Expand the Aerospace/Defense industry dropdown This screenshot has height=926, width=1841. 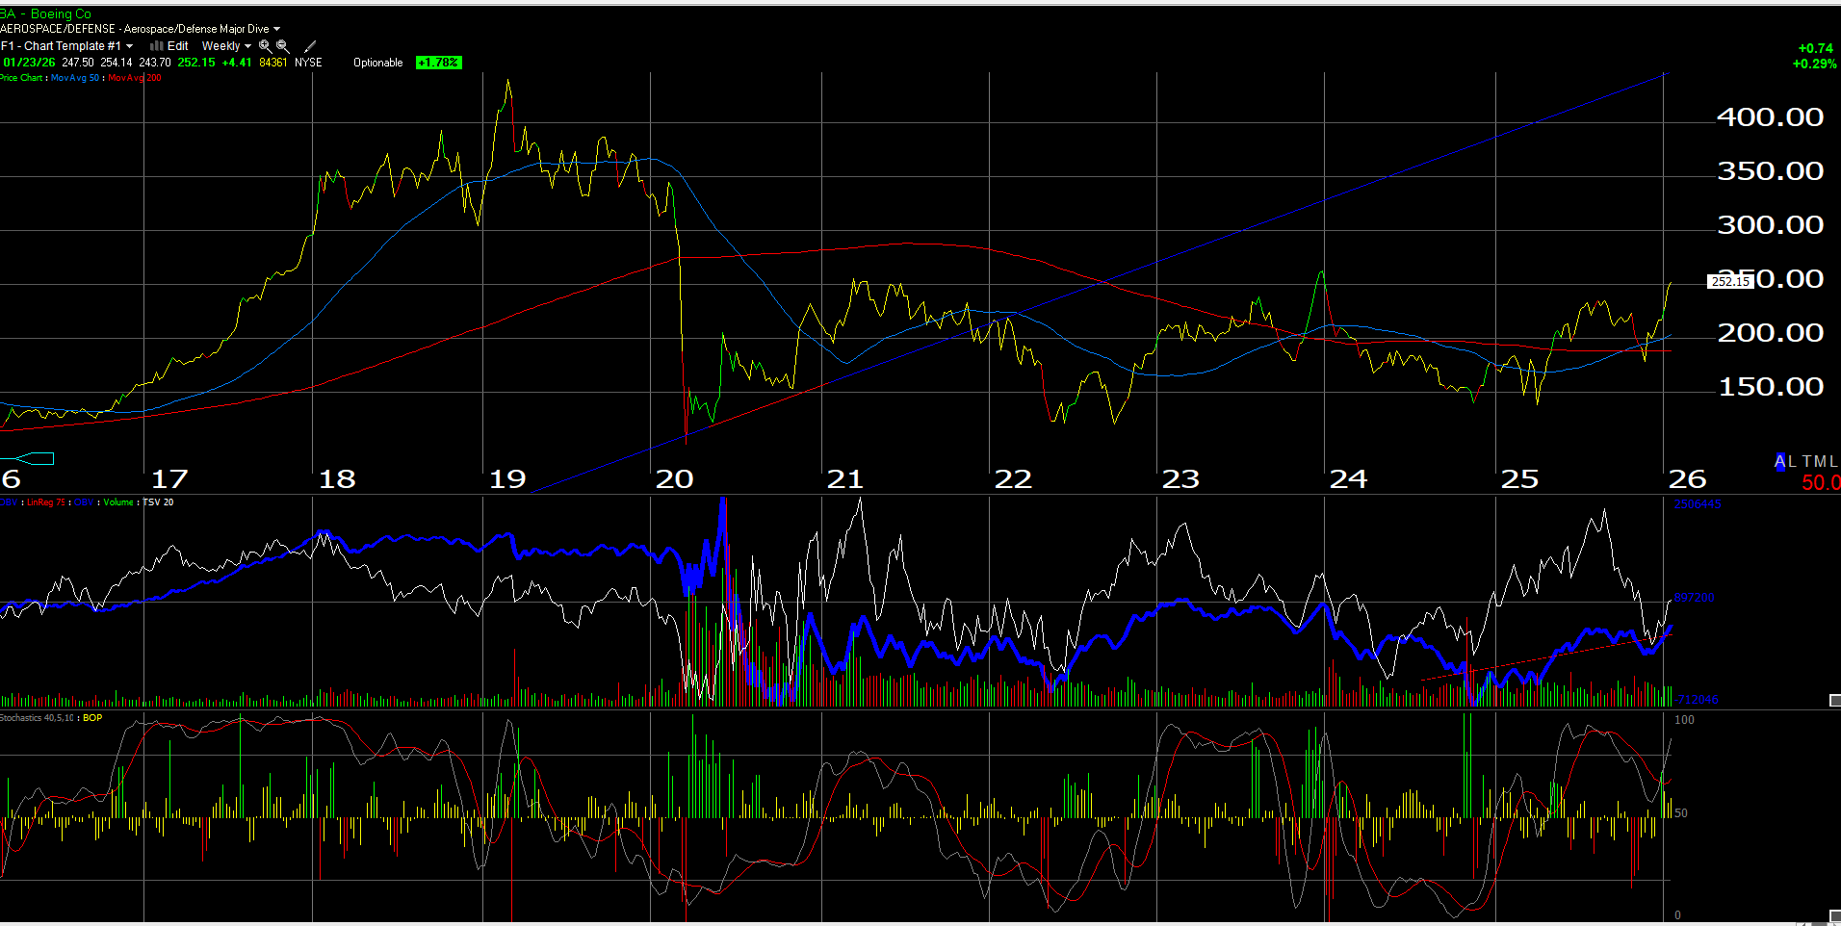[276, 29]
